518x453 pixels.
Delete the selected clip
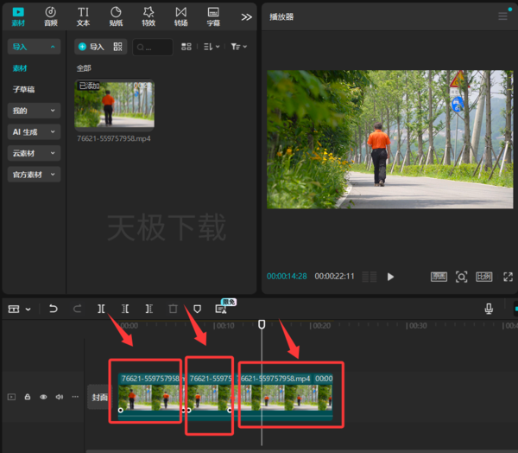[x=173, y=309]
